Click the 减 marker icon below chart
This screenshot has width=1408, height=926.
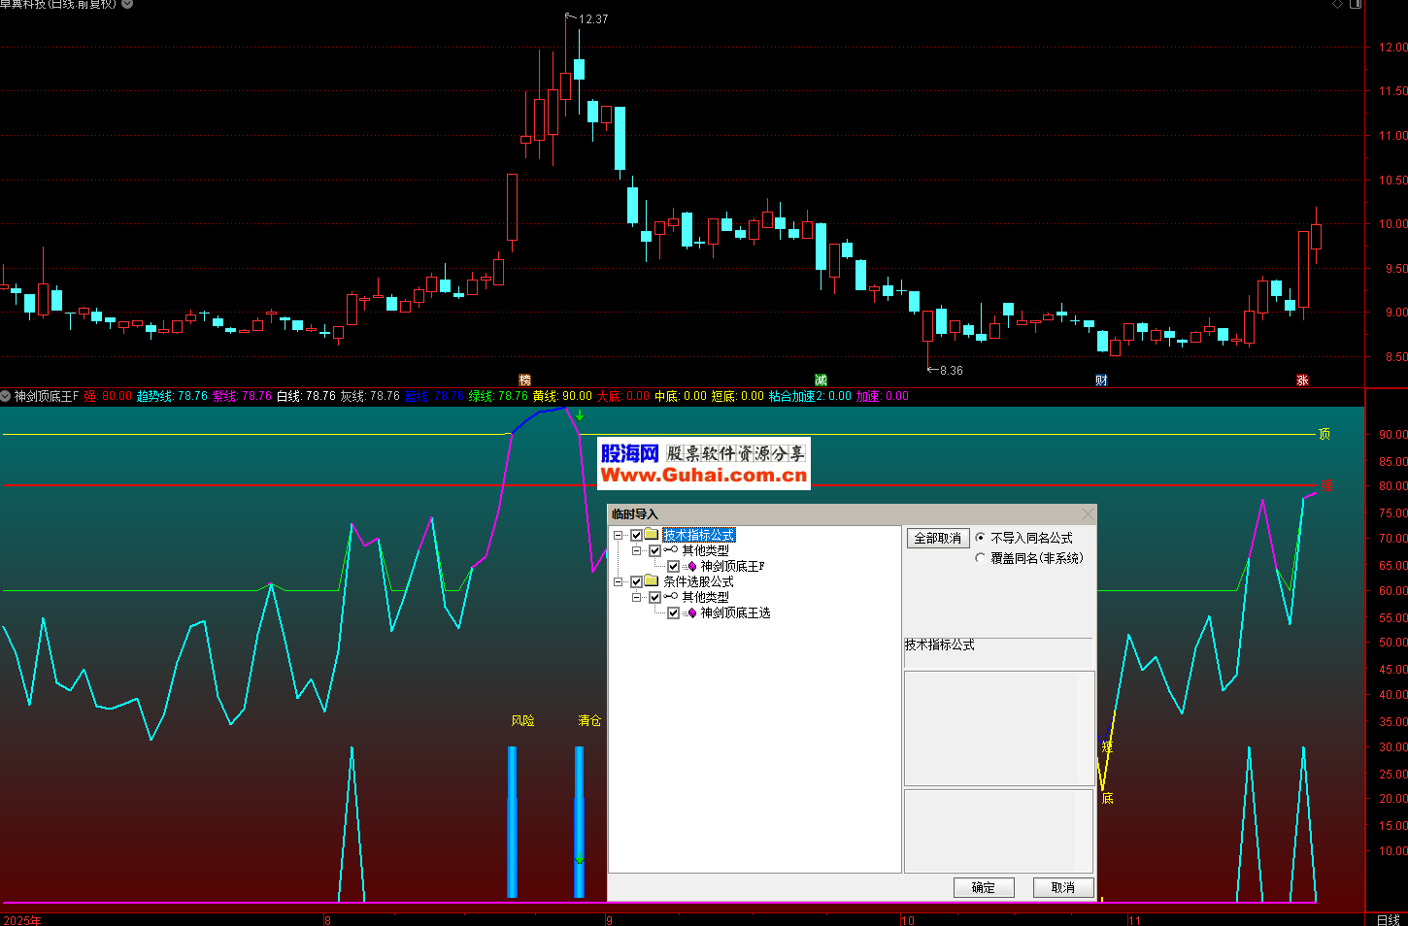[821, 380]
